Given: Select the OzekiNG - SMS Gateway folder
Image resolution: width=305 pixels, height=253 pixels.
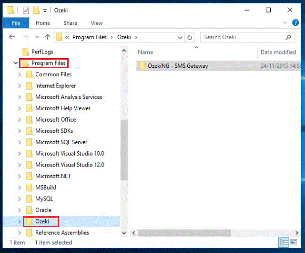Looking at the screenshot, I should click(218, 66).
